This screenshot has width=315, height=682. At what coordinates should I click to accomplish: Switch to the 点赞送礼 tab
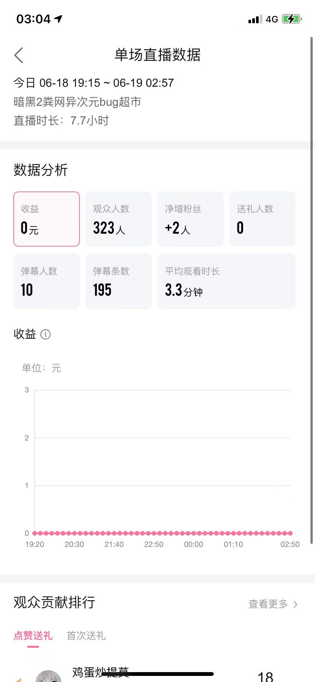(33, 636)
